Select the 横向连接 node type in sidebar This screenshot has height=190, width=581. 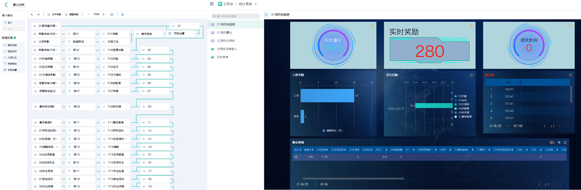click(13, 45)
